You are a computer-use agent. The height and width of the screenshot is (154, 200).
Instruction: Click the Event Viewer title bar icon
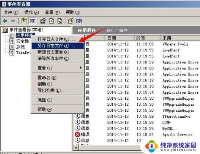coord(4,4)
